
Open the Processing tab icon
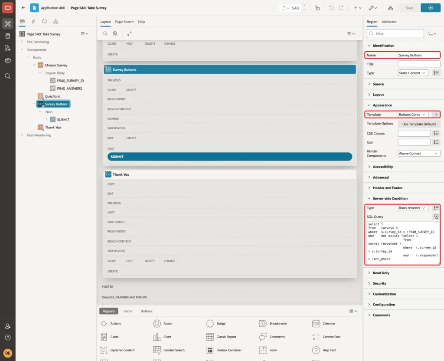pyautogui.click(x=45, y=22)
